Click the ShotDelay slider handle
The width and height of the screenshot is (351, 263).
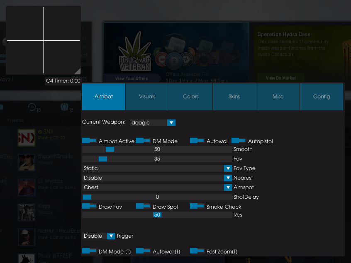pyautogui.click(x=87, y=197)
